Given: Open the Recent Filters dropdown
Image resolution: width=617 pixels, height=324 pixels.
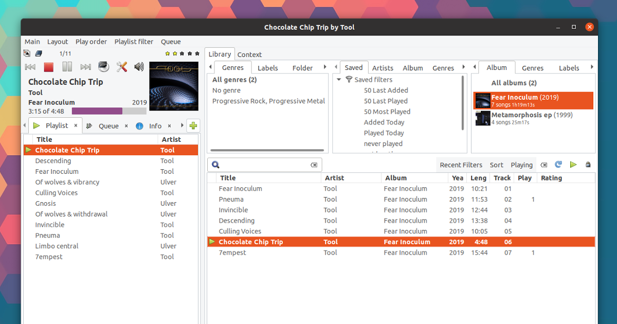Looking at the screenshot, I should click(x=461, y=165).
